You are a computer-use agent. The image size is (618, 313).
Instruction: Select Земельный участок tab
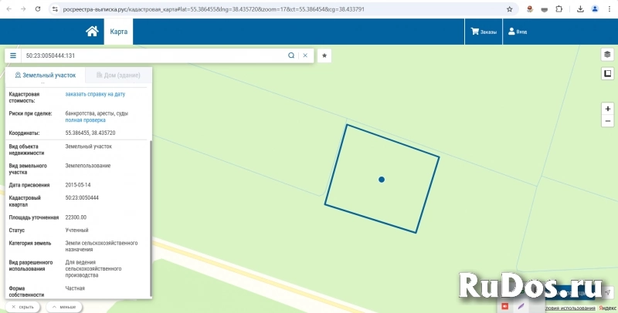point(46,76)
